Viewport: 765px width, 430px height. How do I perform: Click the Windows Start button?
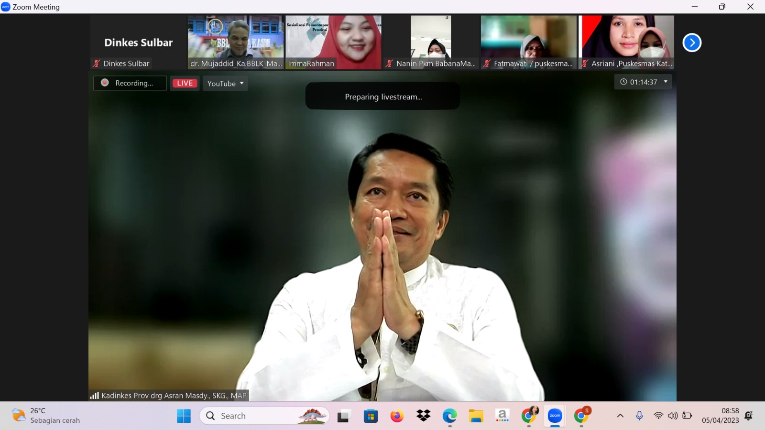pos(184,416)
